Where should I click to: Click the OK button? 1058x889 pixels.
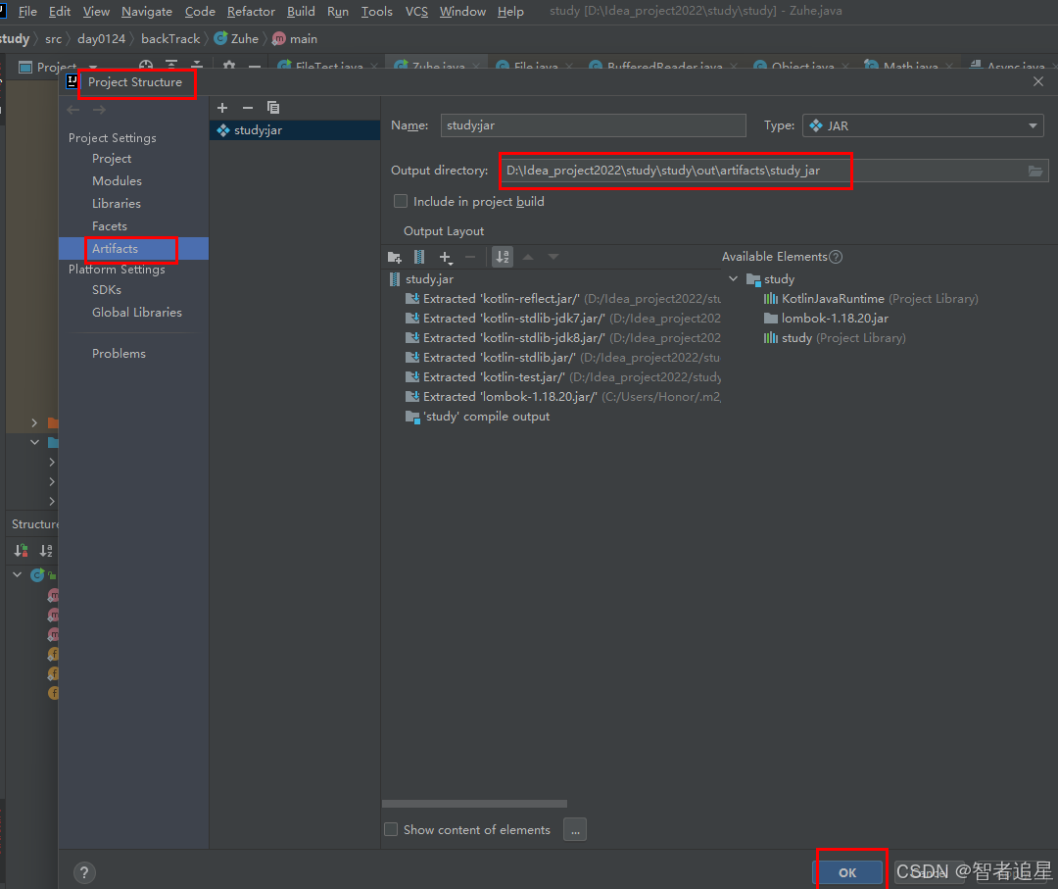[x=847, y=872]
